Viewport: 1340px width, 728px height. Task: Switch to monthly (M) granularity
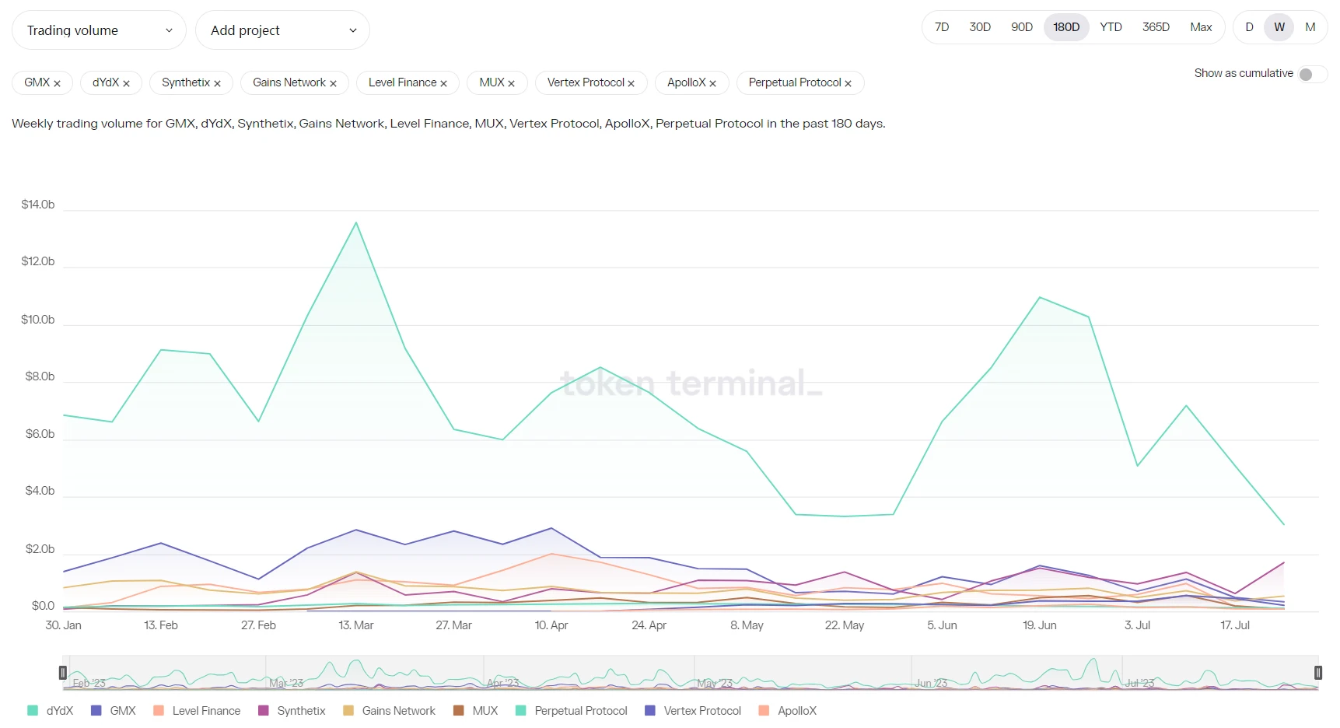(1310, 27)
